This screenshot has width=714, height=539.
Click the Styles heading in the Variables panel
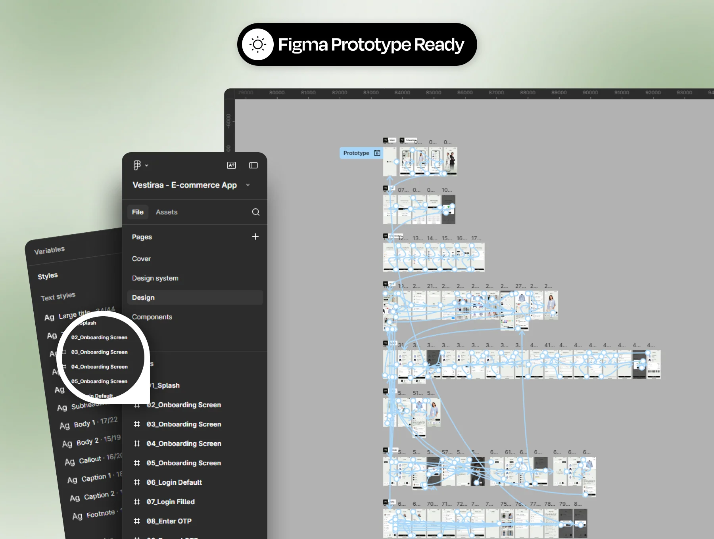pyautogui.click(x=48, y=276)
